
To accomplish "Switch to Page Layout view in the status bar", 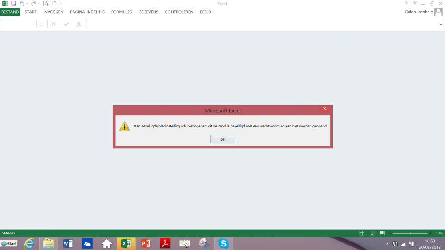I will click(x=372, y=233).
